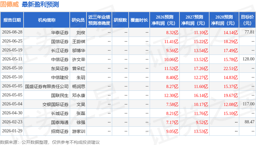Click the 报告日期 column header

(12, 20)
